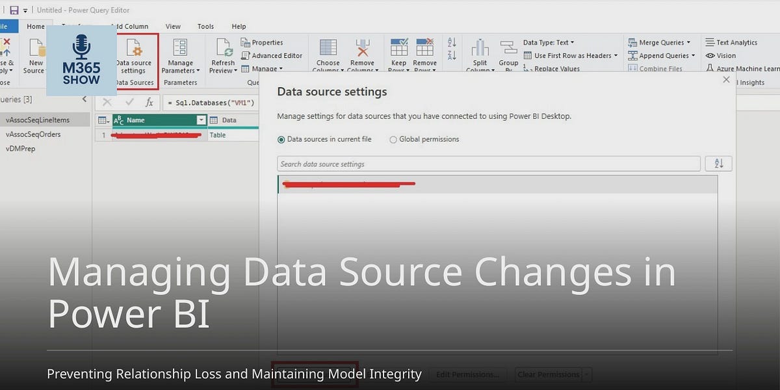Screen dimensions: 780x390
Task: Sort ascending with the A-Z icon
Action: pos(452,44)
